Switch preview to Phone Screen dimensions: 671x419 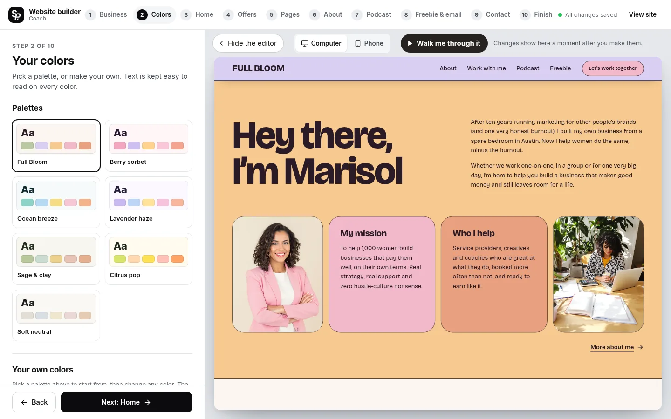[x=369, y=43]
